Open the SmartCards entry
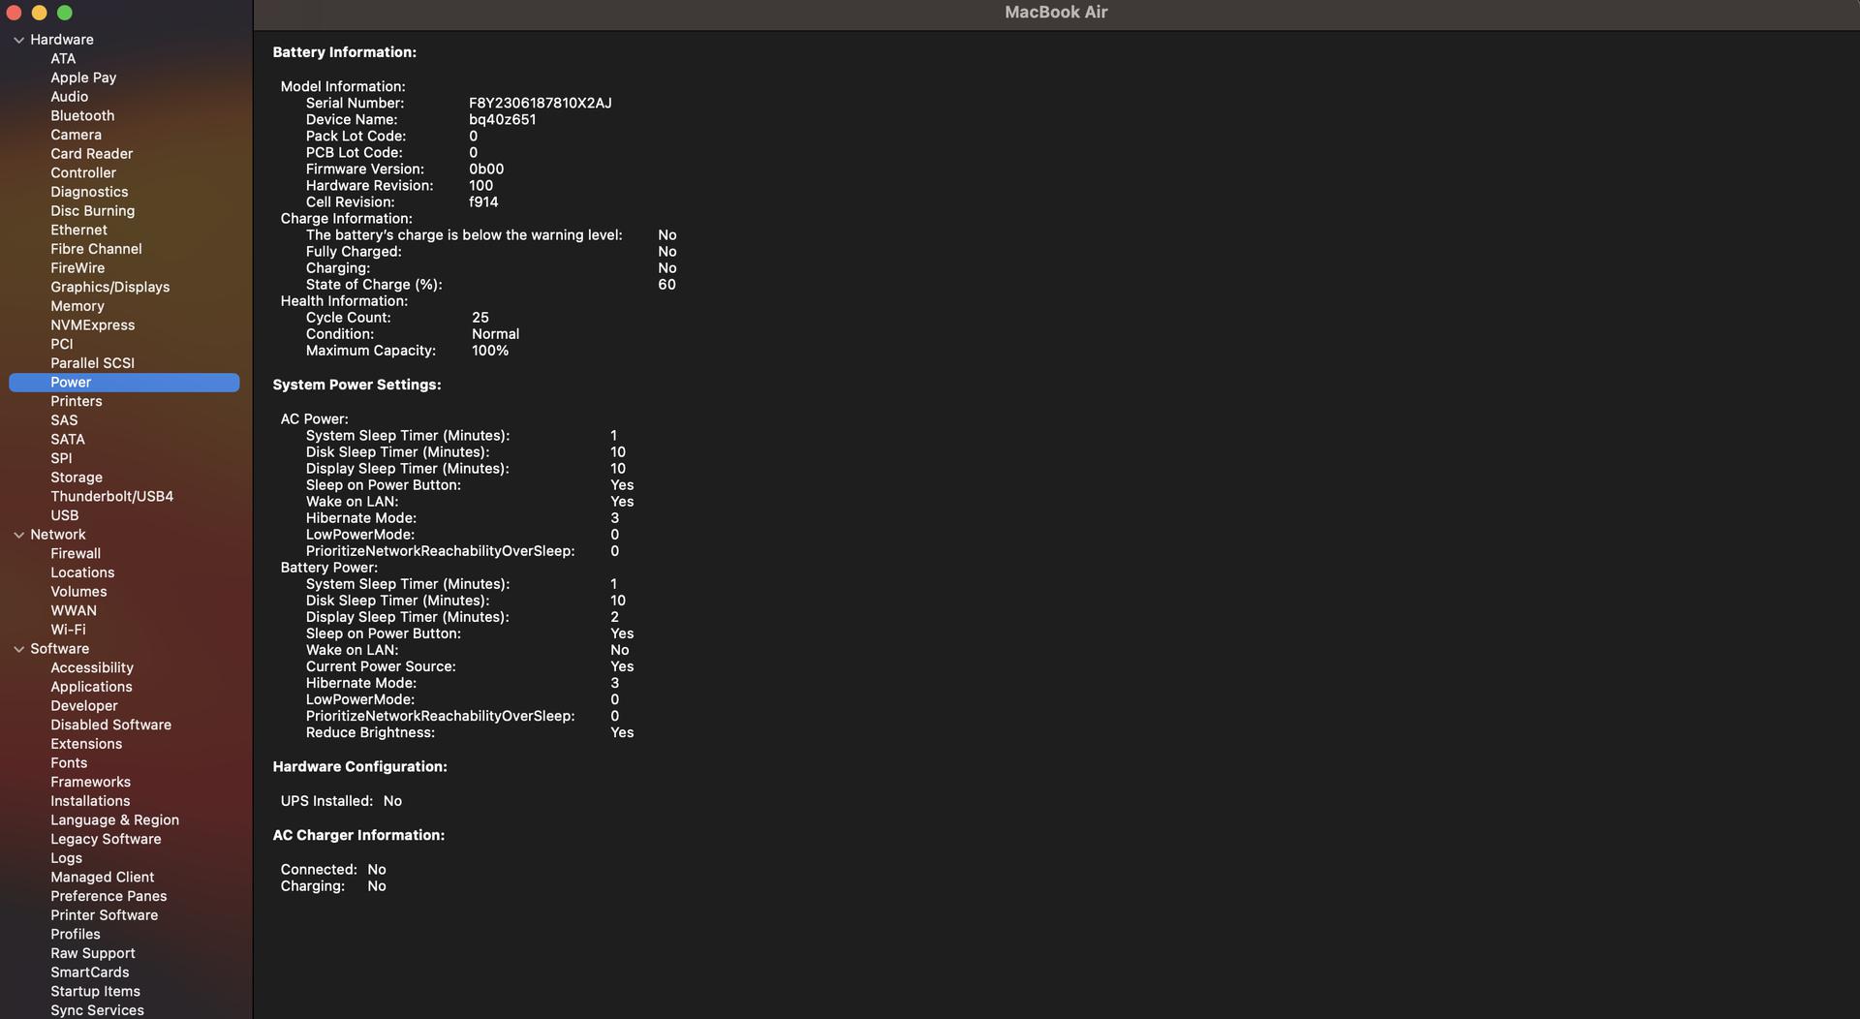 click(x=90, y=973)
